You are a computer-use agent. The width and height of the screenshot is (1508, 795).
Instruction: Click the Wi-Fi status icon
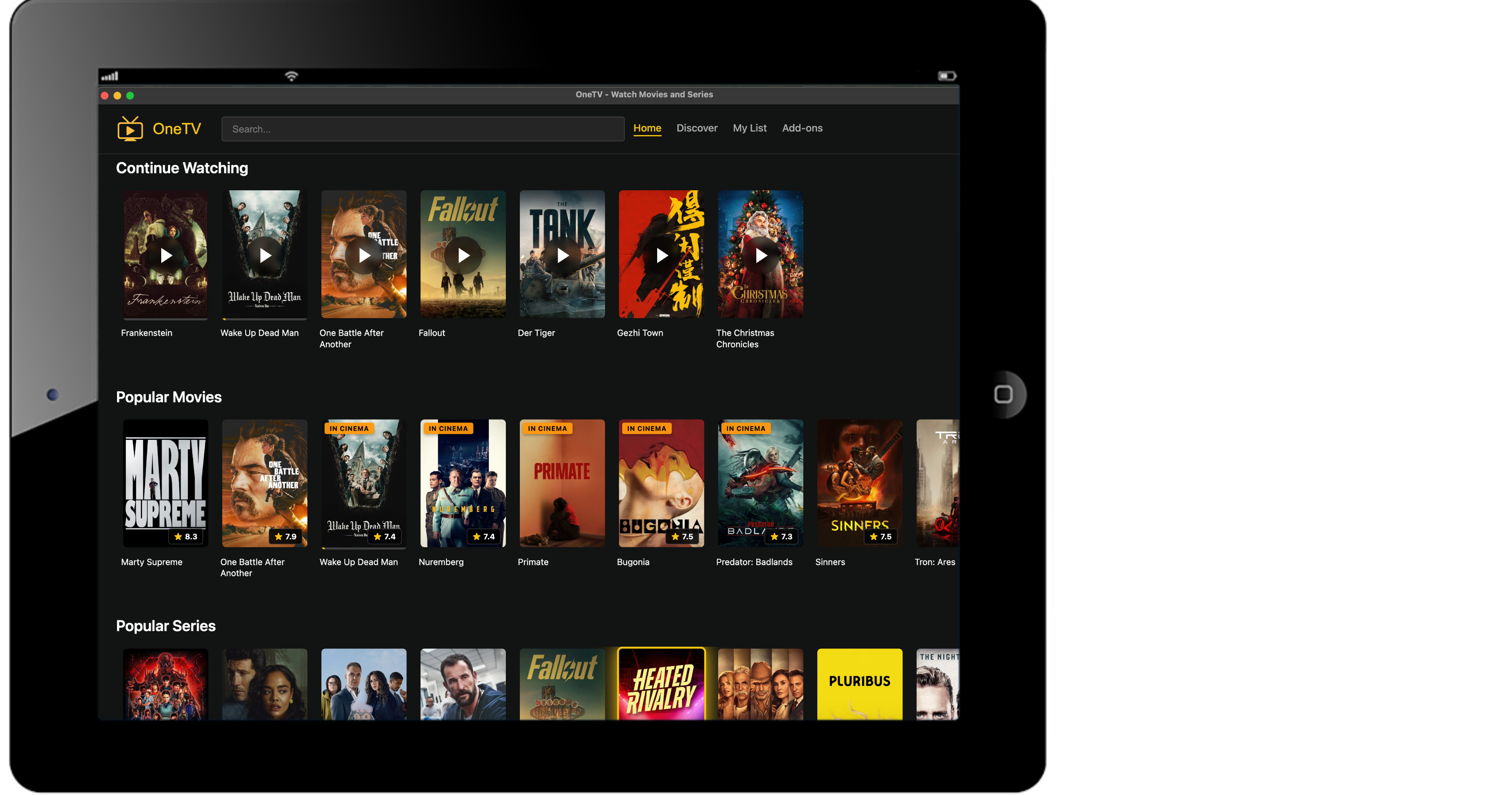291,75
